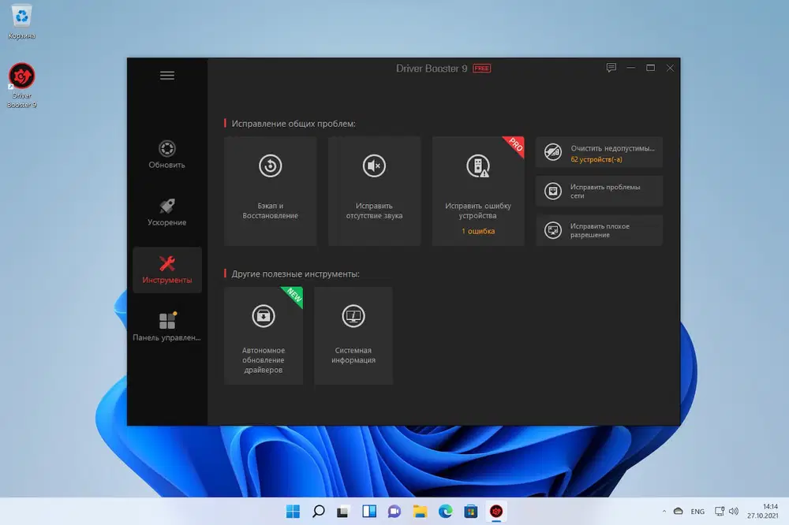Open the hamburger menu in Driver Booster

167,76
